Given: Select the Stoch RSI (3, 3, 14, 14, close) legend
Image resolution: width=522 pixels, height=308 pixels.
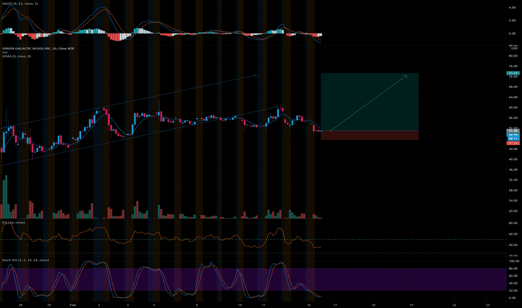Looking at the screenshot, I should coord(25,260).
